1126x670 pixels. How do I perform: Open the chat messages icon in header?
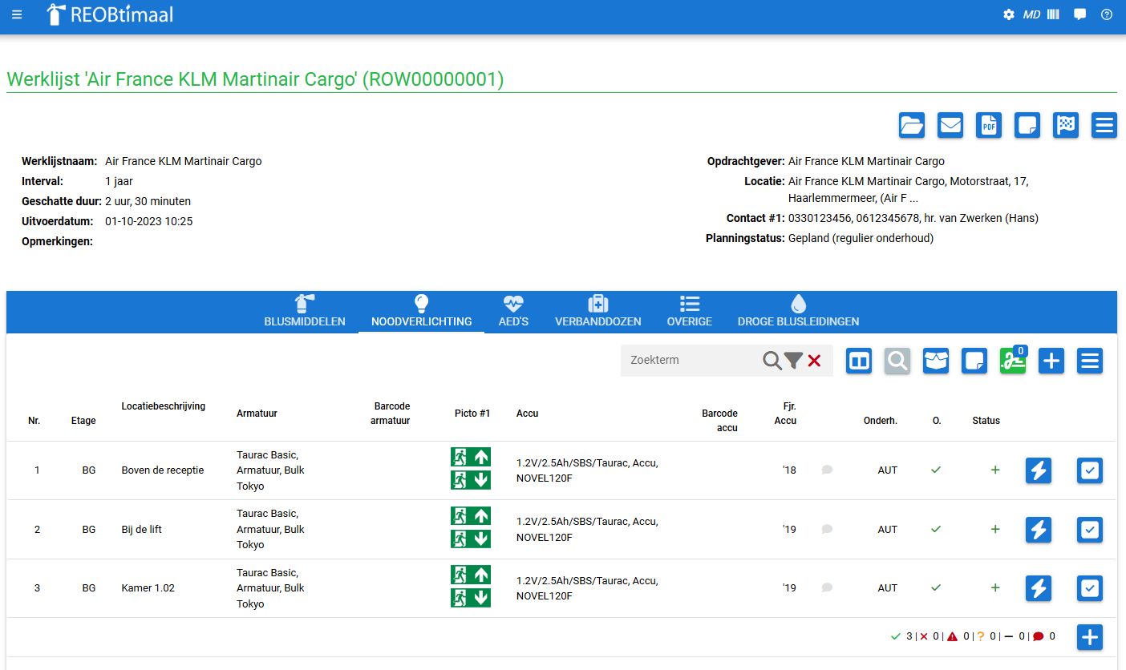pos(1079,14)
